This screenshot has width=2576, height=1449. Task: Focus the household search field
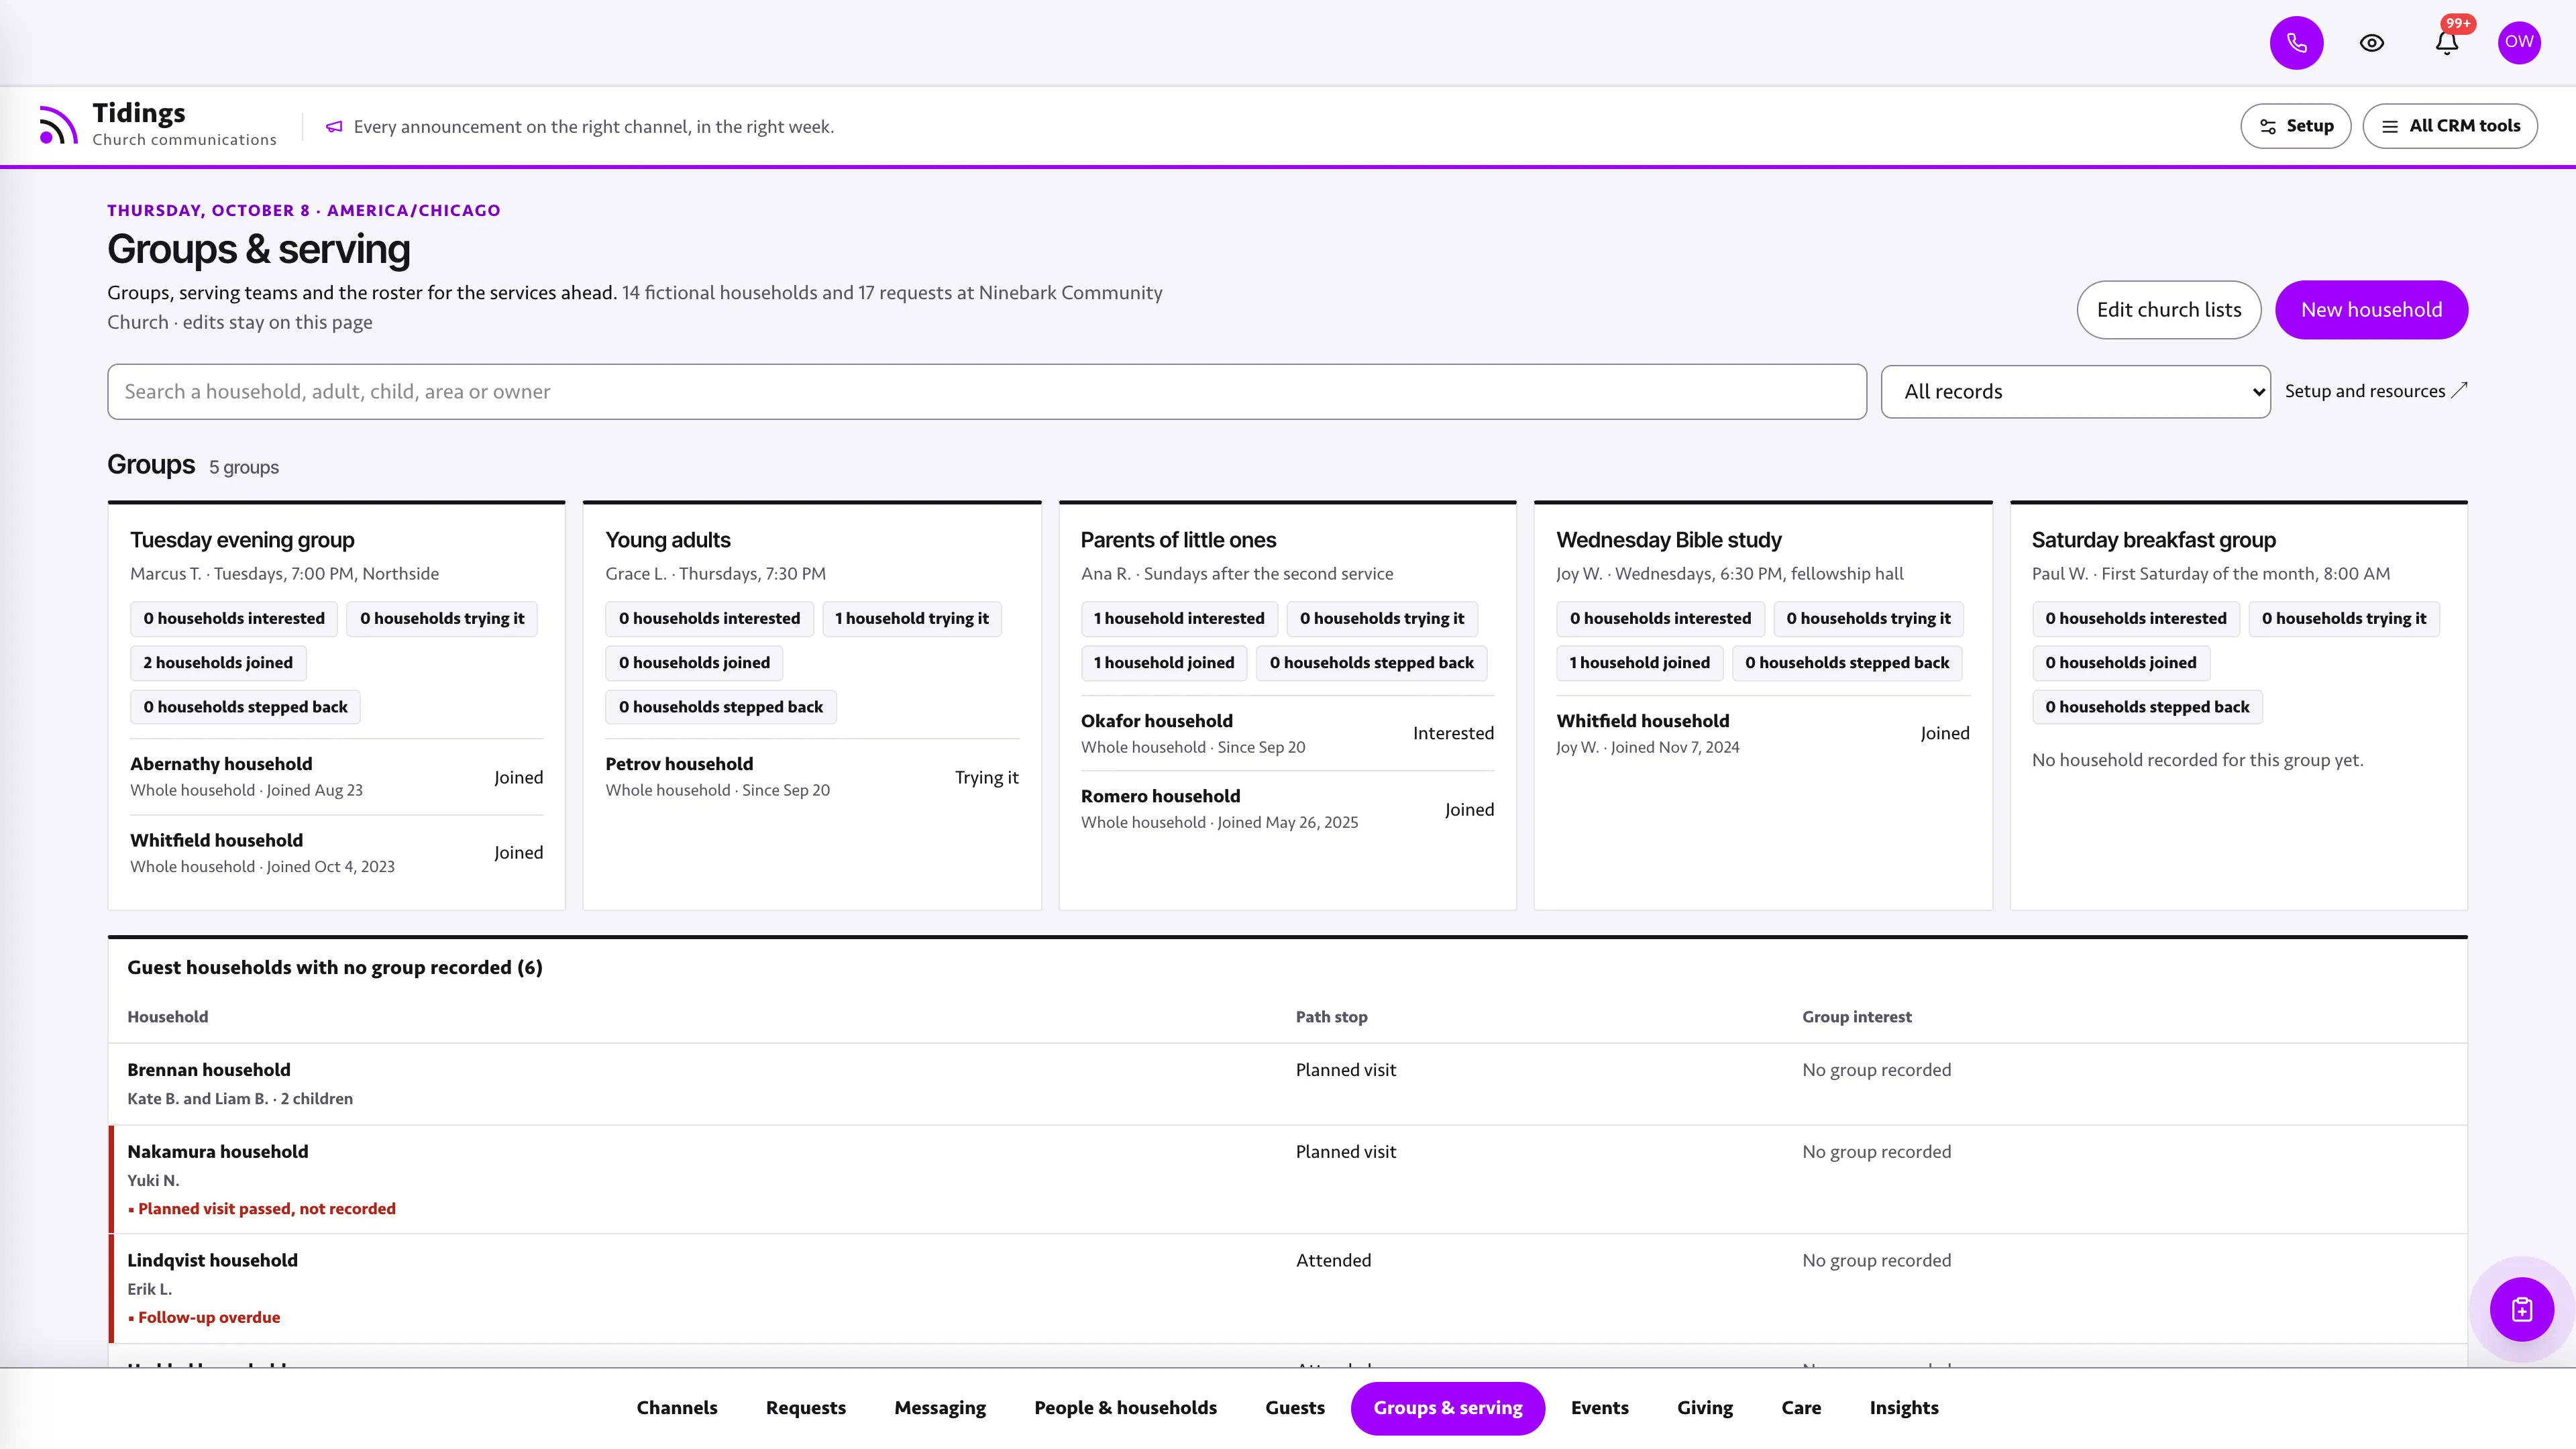coord(986,392)
